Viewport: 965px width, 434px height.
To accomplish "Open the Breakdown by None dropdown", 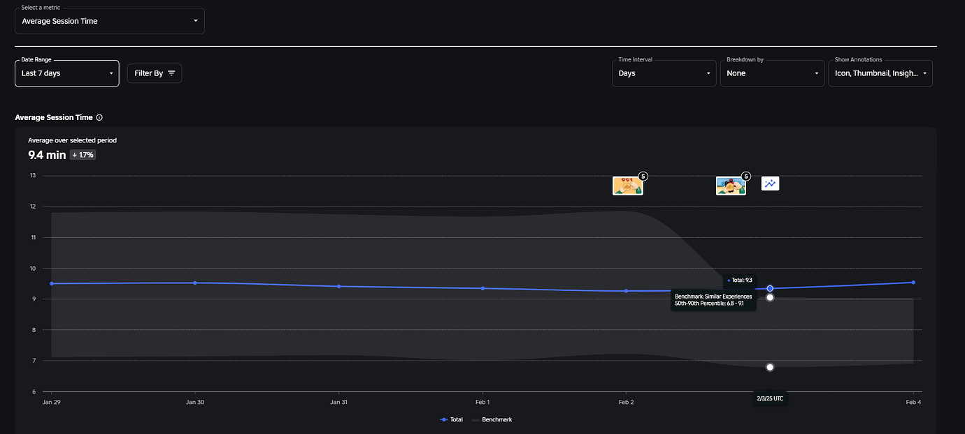I will (x=772, y=73).
